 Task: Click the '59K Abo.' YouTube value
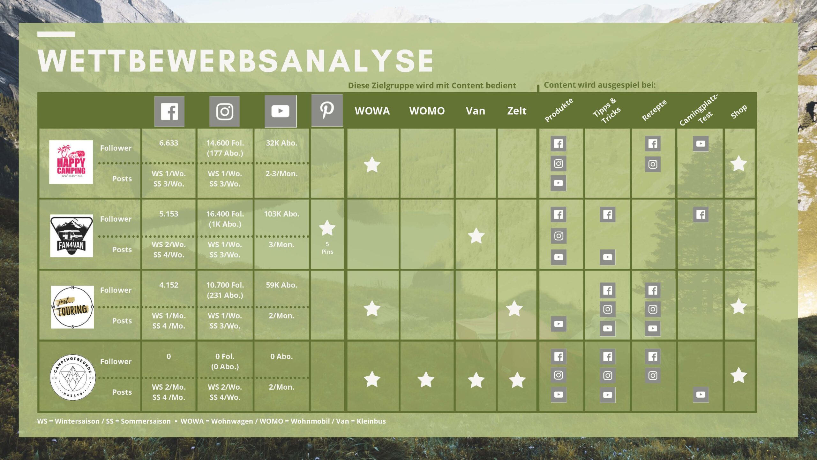(281, 285)
